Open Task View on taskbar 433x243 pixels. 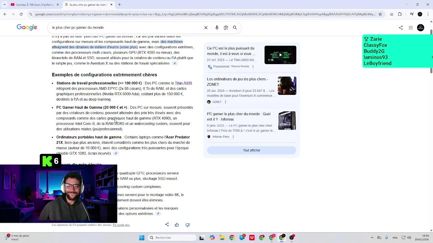(202, 238)
